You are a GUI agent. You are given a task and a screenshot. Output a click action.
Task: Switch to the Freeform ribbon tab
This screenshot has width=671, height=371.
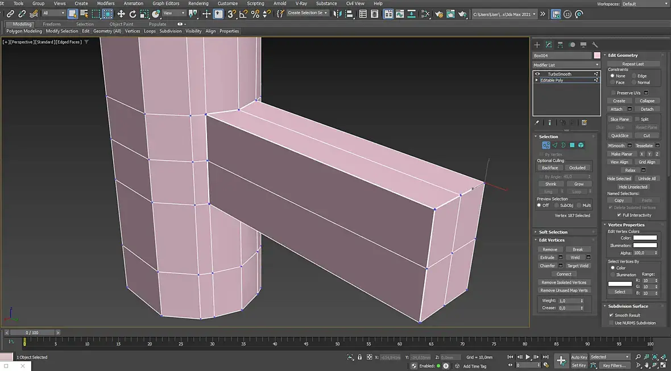tap(51, 24)
